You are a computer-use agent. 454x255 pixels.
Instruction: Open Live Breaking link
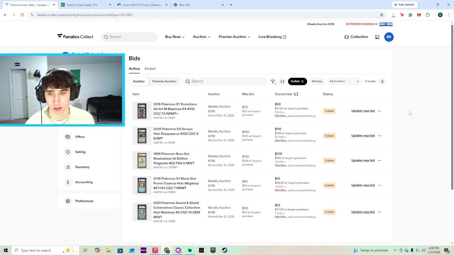tap(272, 37)
